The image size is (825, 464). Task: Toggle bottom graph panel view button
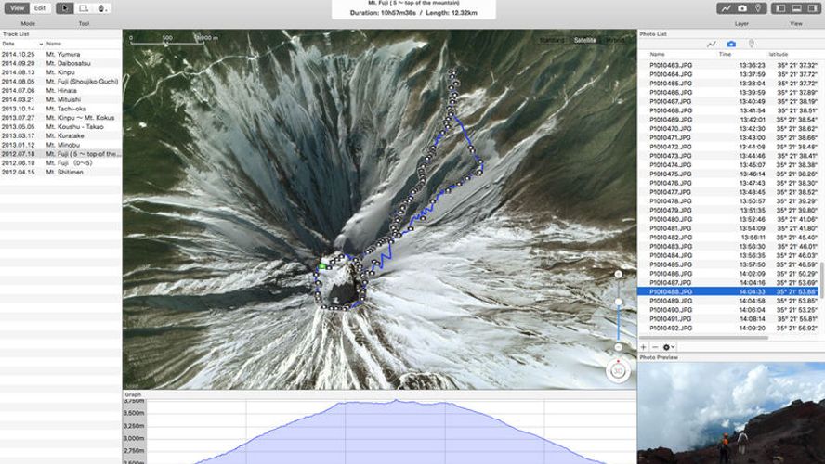(796, 8)
